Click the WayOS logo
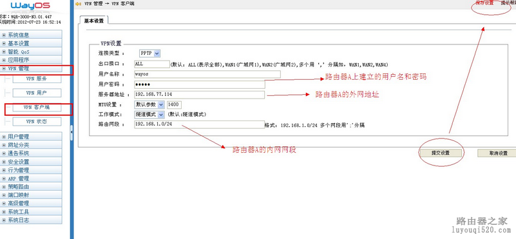516x239 pixels. (30, 6)
